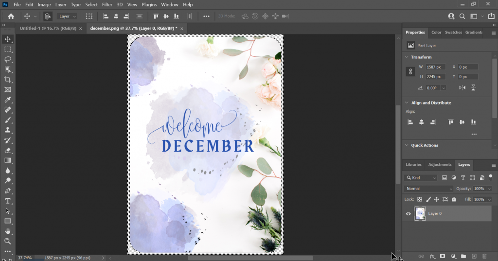This screenshot has height=261, width=498.
Task: Select the Lasso tool
Action: tap(8, 59)
